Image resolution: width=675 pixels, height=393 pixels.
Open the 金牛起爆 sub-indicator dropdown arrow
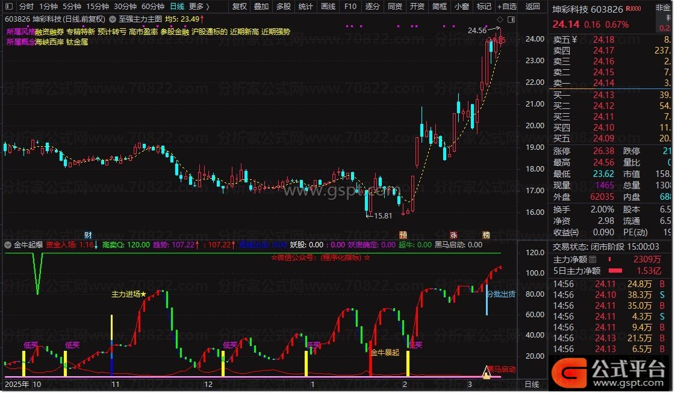tap(8, 245)
